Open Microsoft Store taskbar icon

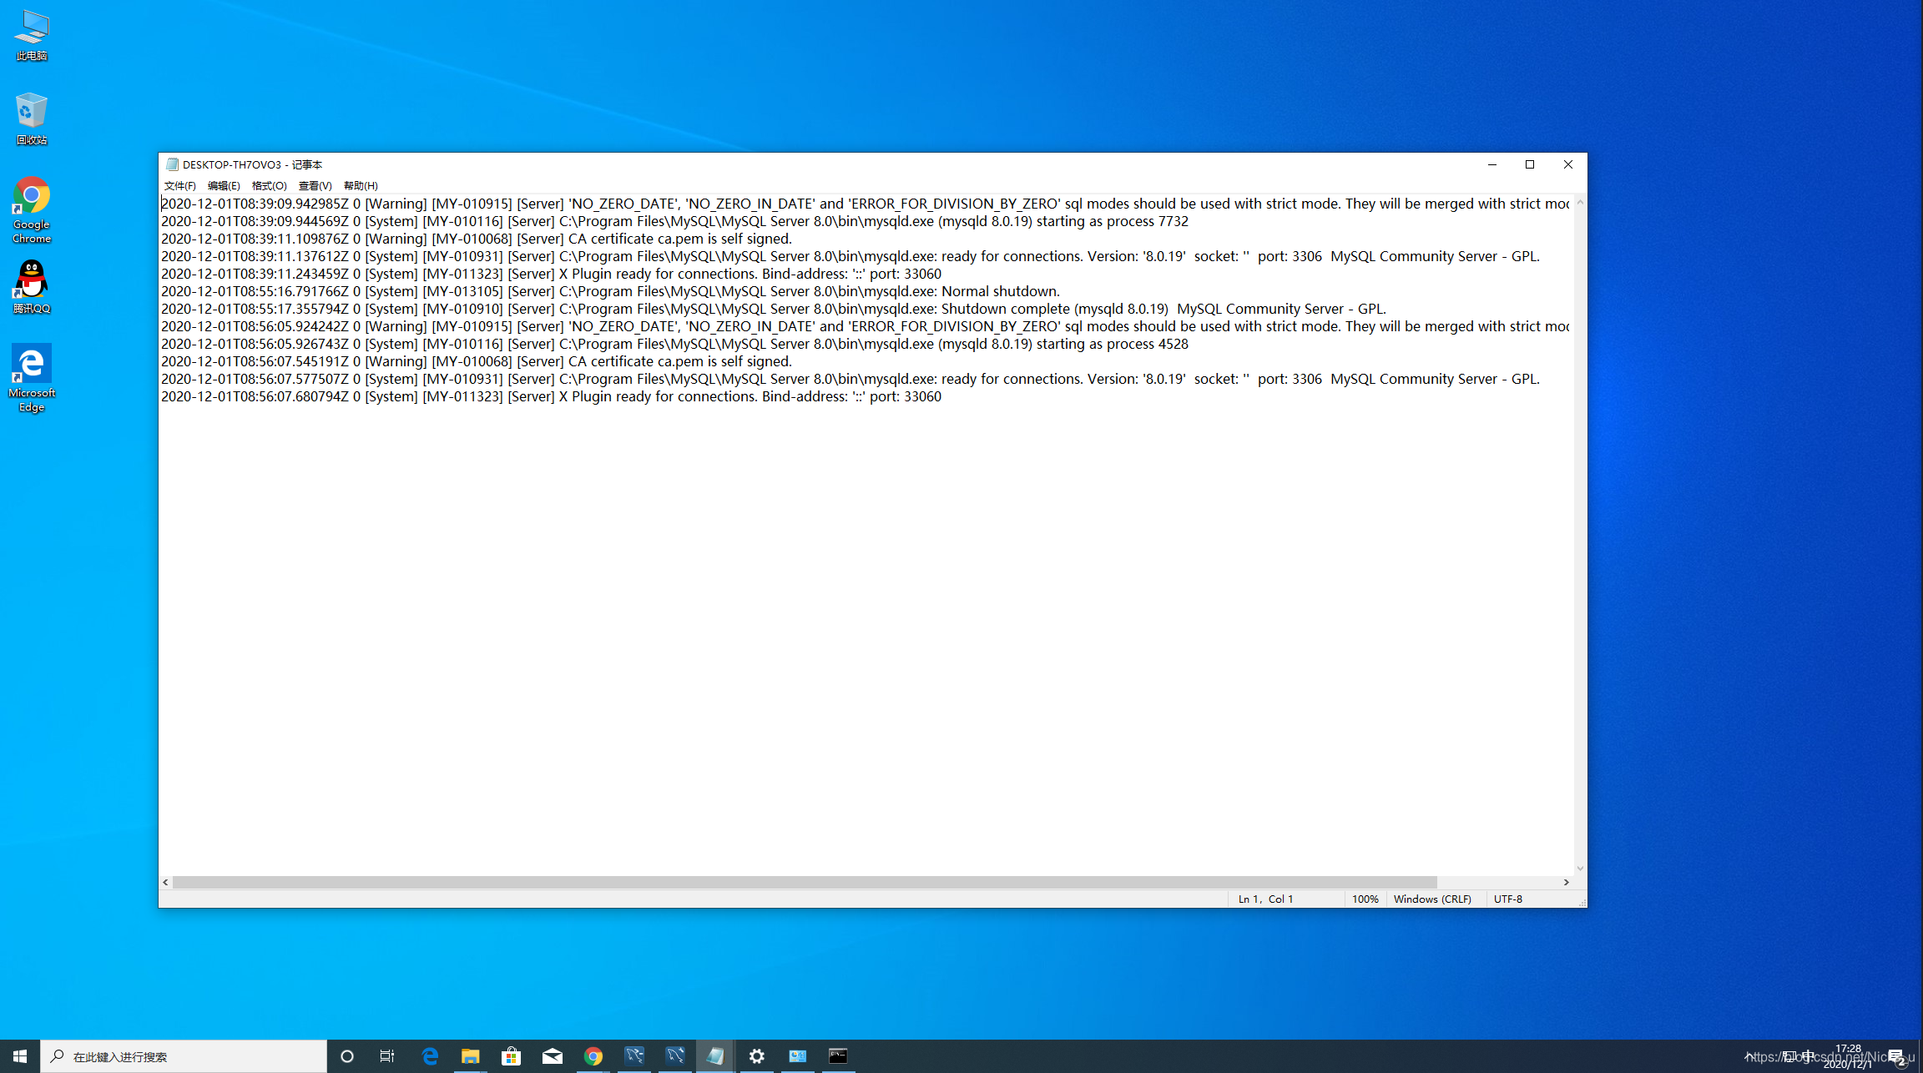pos(511,1056)
